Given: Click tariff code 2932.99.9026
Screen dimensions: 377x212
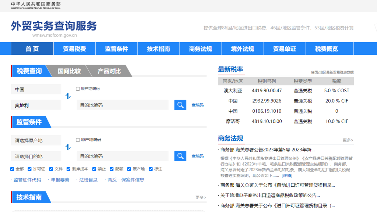Looking at the screenshot, I should (267, 101).
